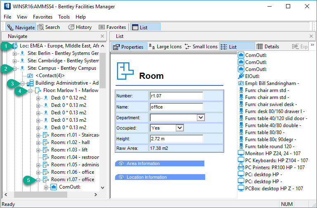The height and width of the screenshot is (208, 317).
Task: Select the List view mode button
Action: [237, 47]
